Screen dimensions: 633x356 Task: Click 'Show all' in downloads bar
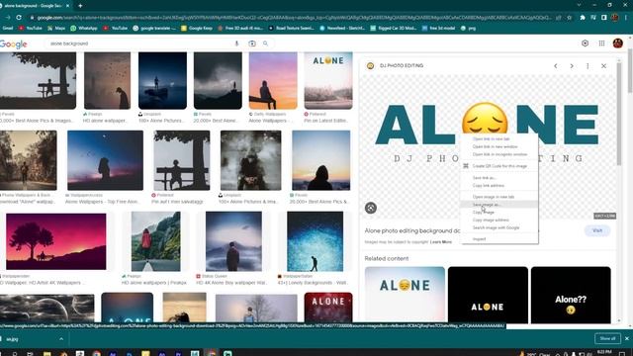(607, 338)
